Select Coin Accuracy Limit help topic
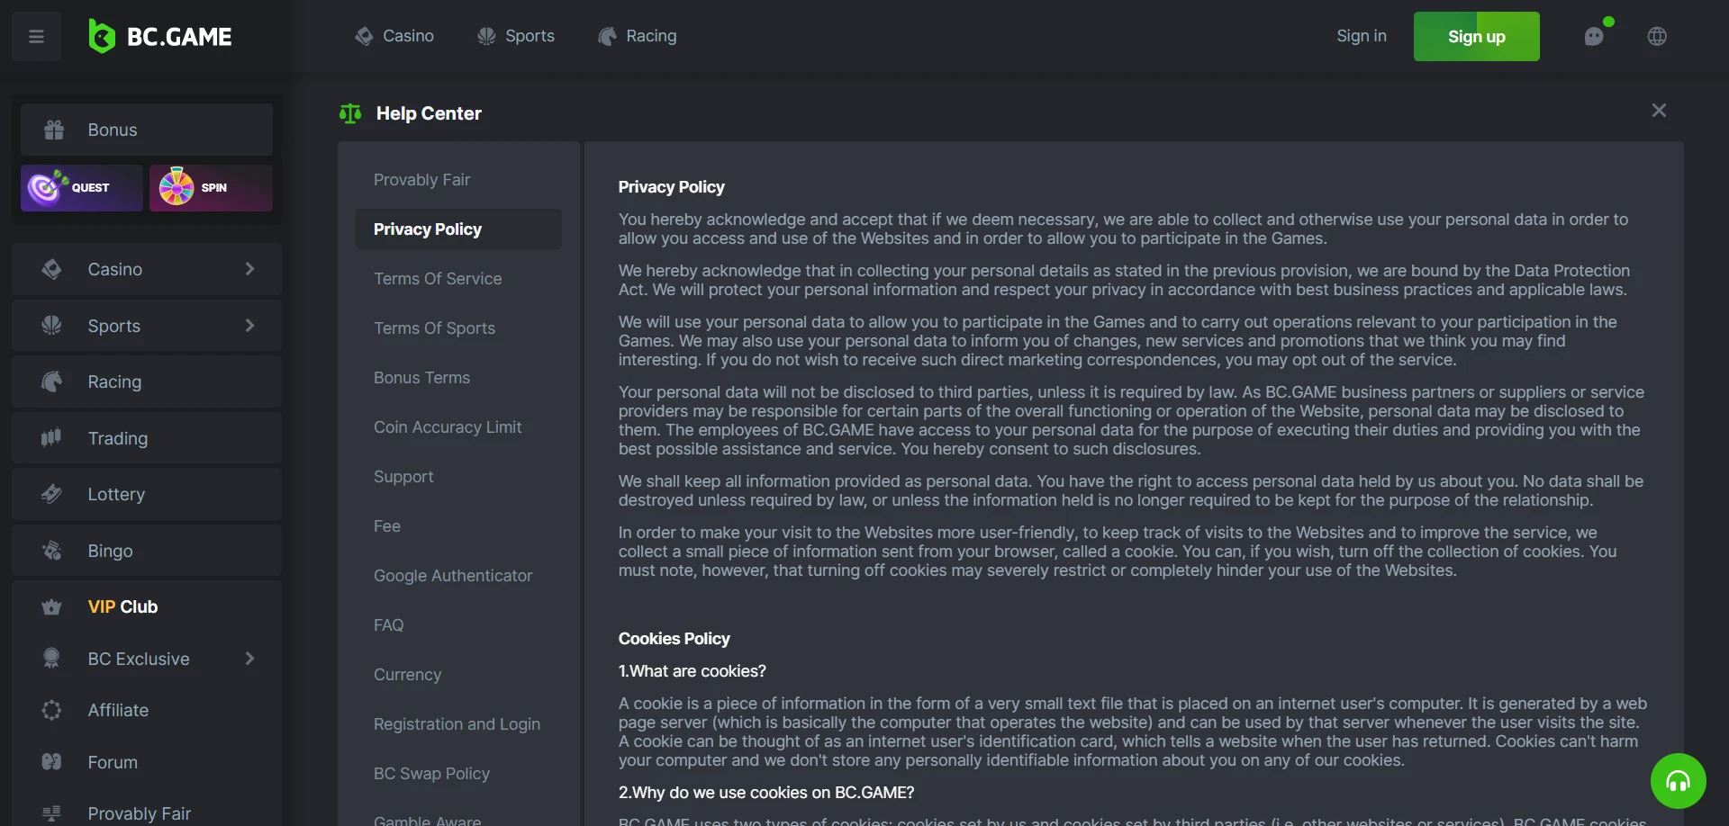The image size is (1729, 826). coord(448,427)
